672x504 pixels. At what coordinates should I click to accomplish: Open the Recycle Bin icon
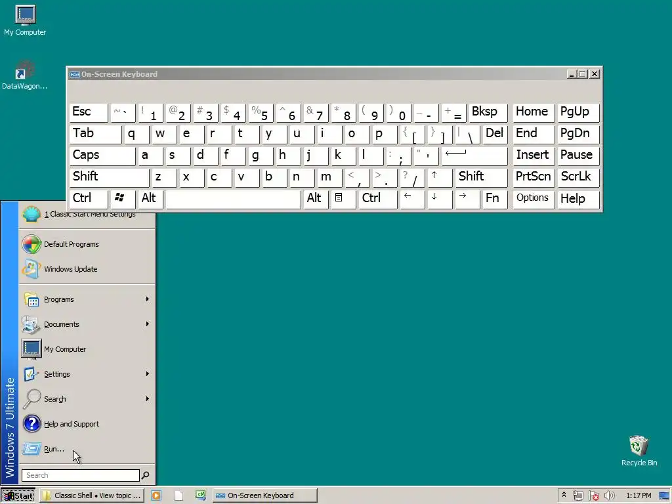[639, 451]
